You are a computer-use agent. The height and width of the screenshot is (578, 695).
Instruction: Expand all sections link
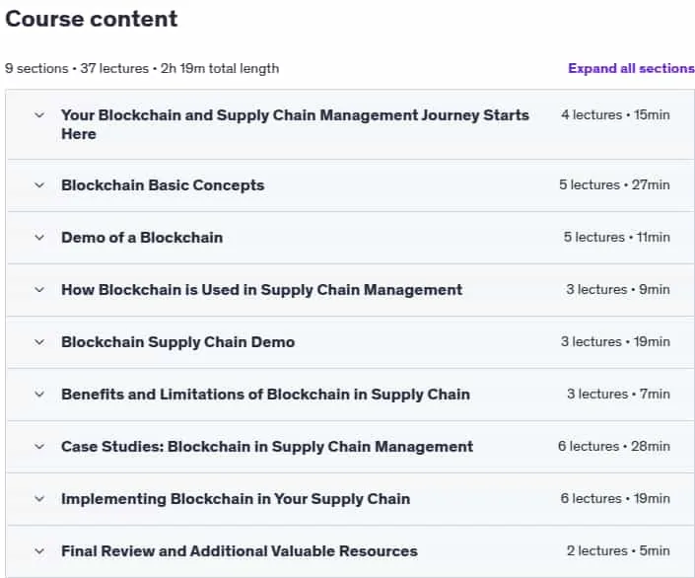(631, 68)
